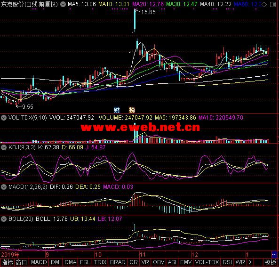This screenshot has height=267, width=279.
Task: Click the DEA: 0.25 value
Action: click(x=88, y=187)
